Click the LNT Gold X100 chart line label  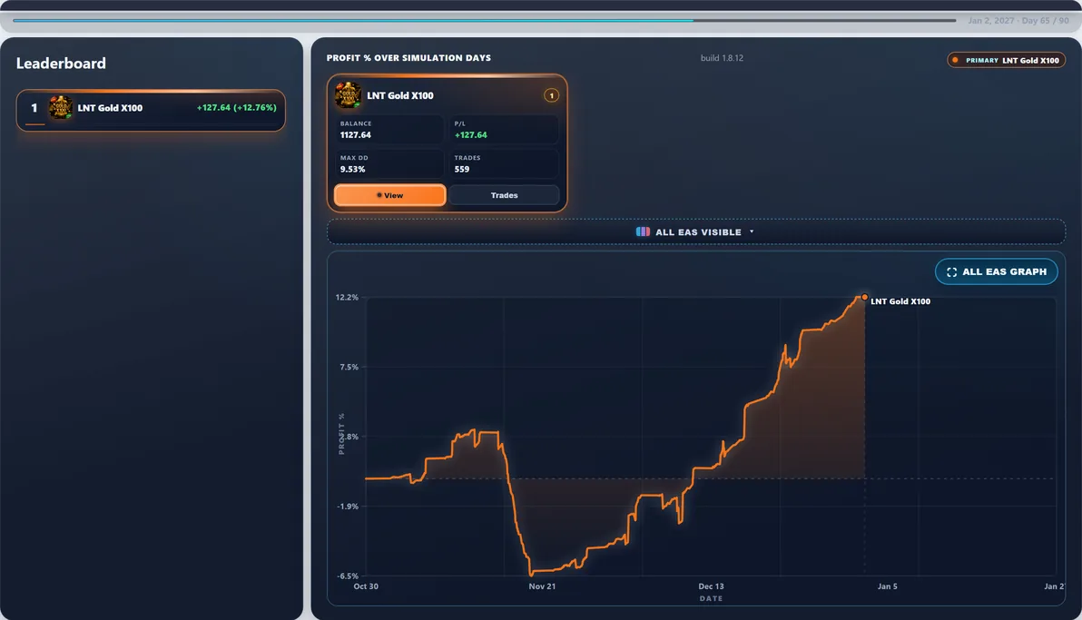tap(900, 301)
